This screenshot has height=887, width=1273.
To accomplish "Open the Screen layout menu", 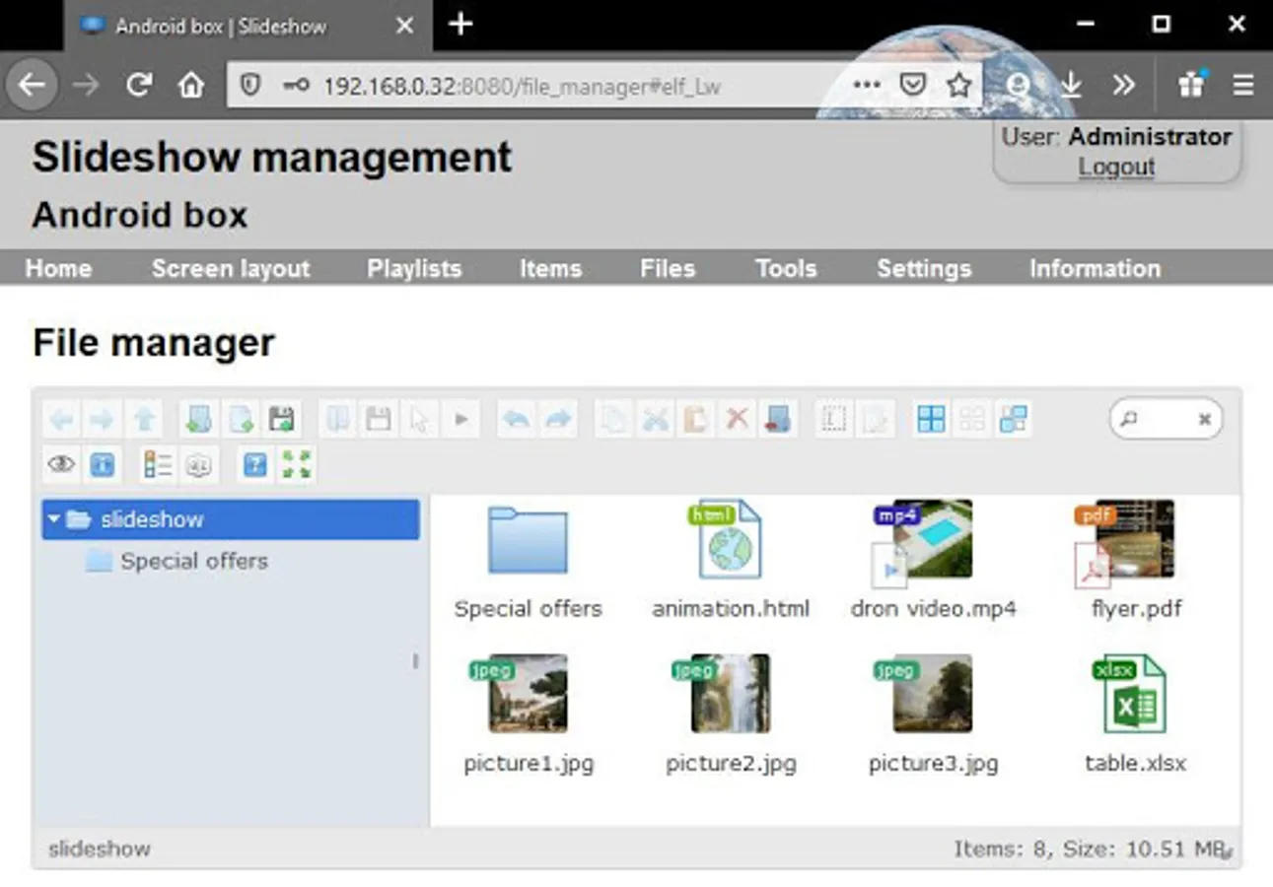I will click(231, 268).
